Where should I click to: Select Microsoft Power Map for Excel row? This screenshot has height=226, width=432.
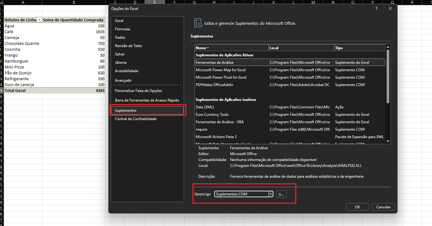[x=290, y=70]
